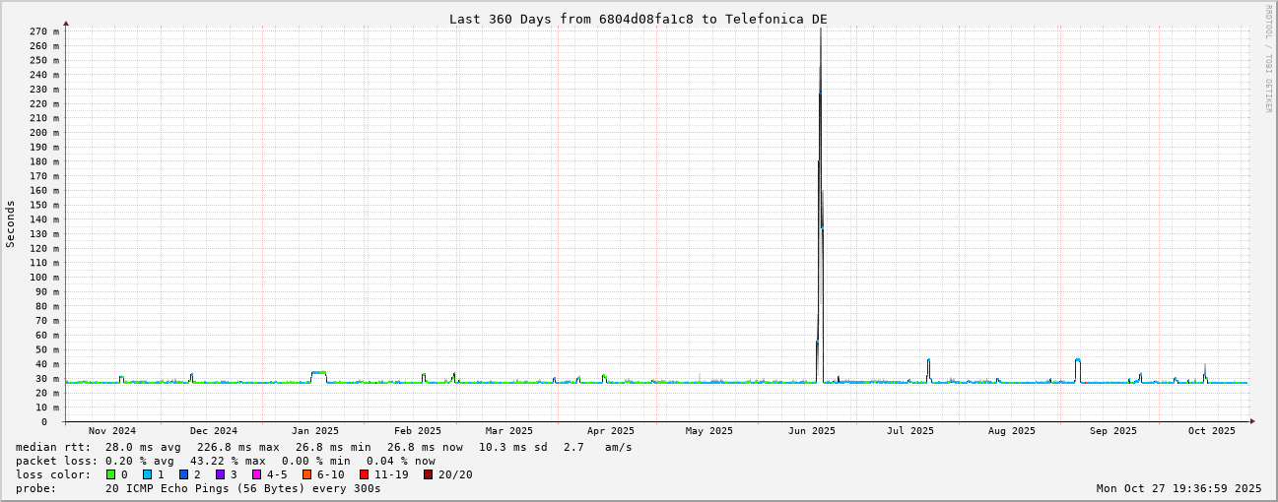Select the dark blue loss color 2 swatch
The image size is (1278, 502).
point(183,474)
